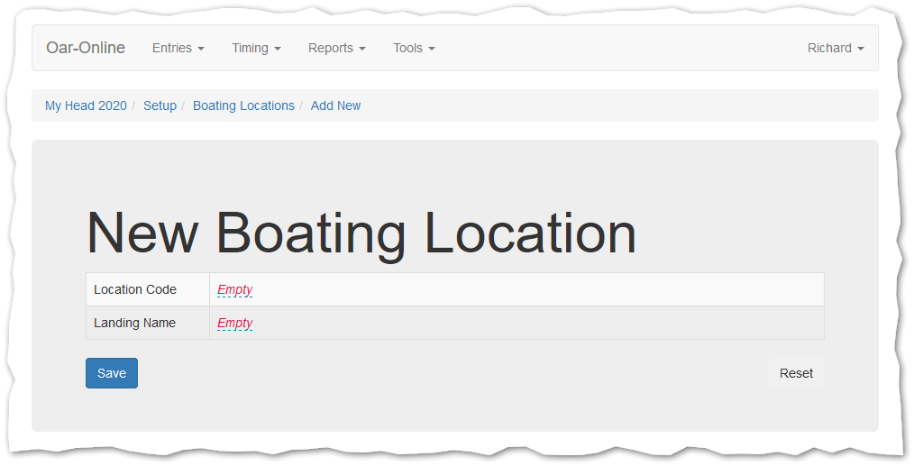This screenshot has width=914, height=466.
Task: Edit the empty Location Code value
Action: tap(234, 289)
